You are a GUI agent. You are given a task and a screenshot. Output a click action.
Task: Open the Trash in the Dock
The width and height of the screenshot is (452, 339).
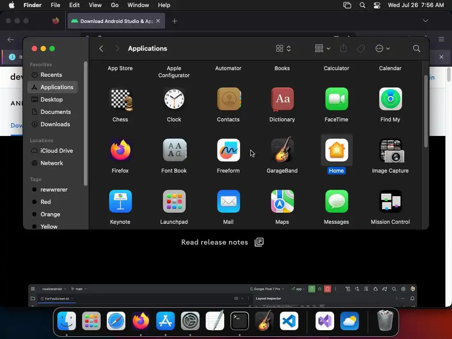pos(385,320)
